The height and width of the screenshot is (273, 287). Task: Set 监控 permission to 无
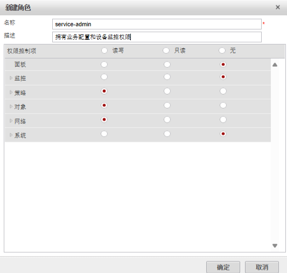223,77
